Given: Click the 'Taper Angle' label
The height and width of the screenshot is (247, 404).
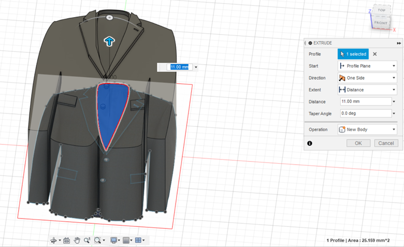Looking at the screenshot, I should [x=320, y=113].
